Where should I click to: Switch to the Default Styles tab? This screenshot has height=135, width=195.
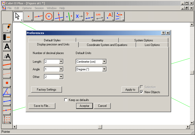[x=52, y=40]
